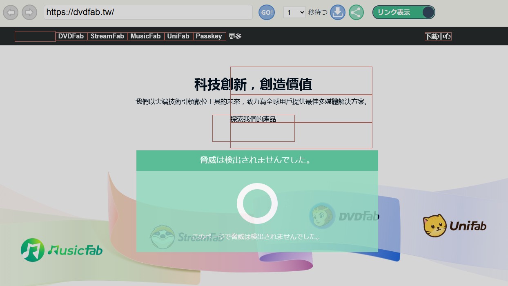The image size is (508, 286).
Task: Click the GO! button
Action: click(x=267, y=12)
